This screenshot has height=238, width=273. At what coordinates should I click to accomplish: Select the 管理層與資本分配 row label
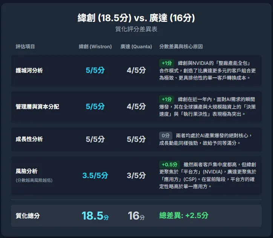(37, 106)
